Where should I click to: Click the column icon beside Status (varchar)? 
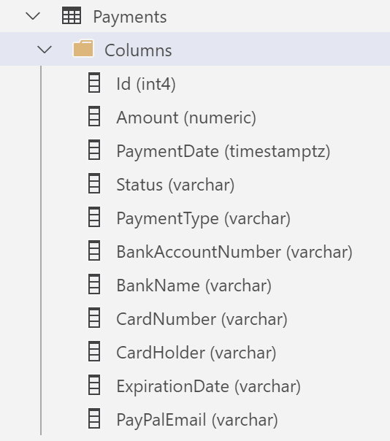[x=94, y=183]
